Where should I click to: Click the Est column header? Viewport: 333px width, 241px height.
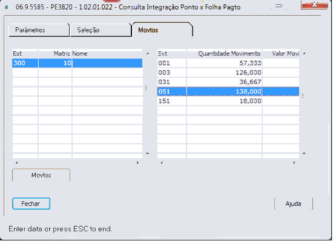25,54
